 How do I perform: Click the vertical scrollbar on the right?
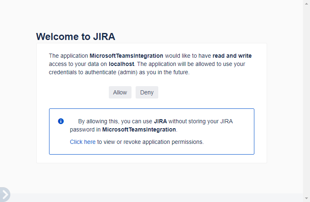tap(306, 99)
